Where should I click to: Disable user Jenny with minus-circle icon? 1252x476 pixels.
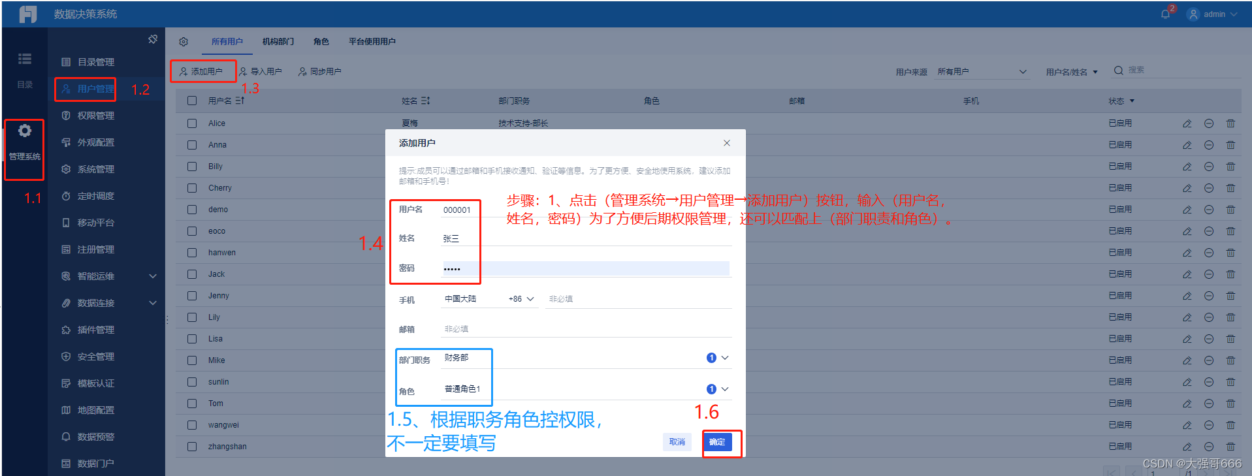coord(1209,296)
